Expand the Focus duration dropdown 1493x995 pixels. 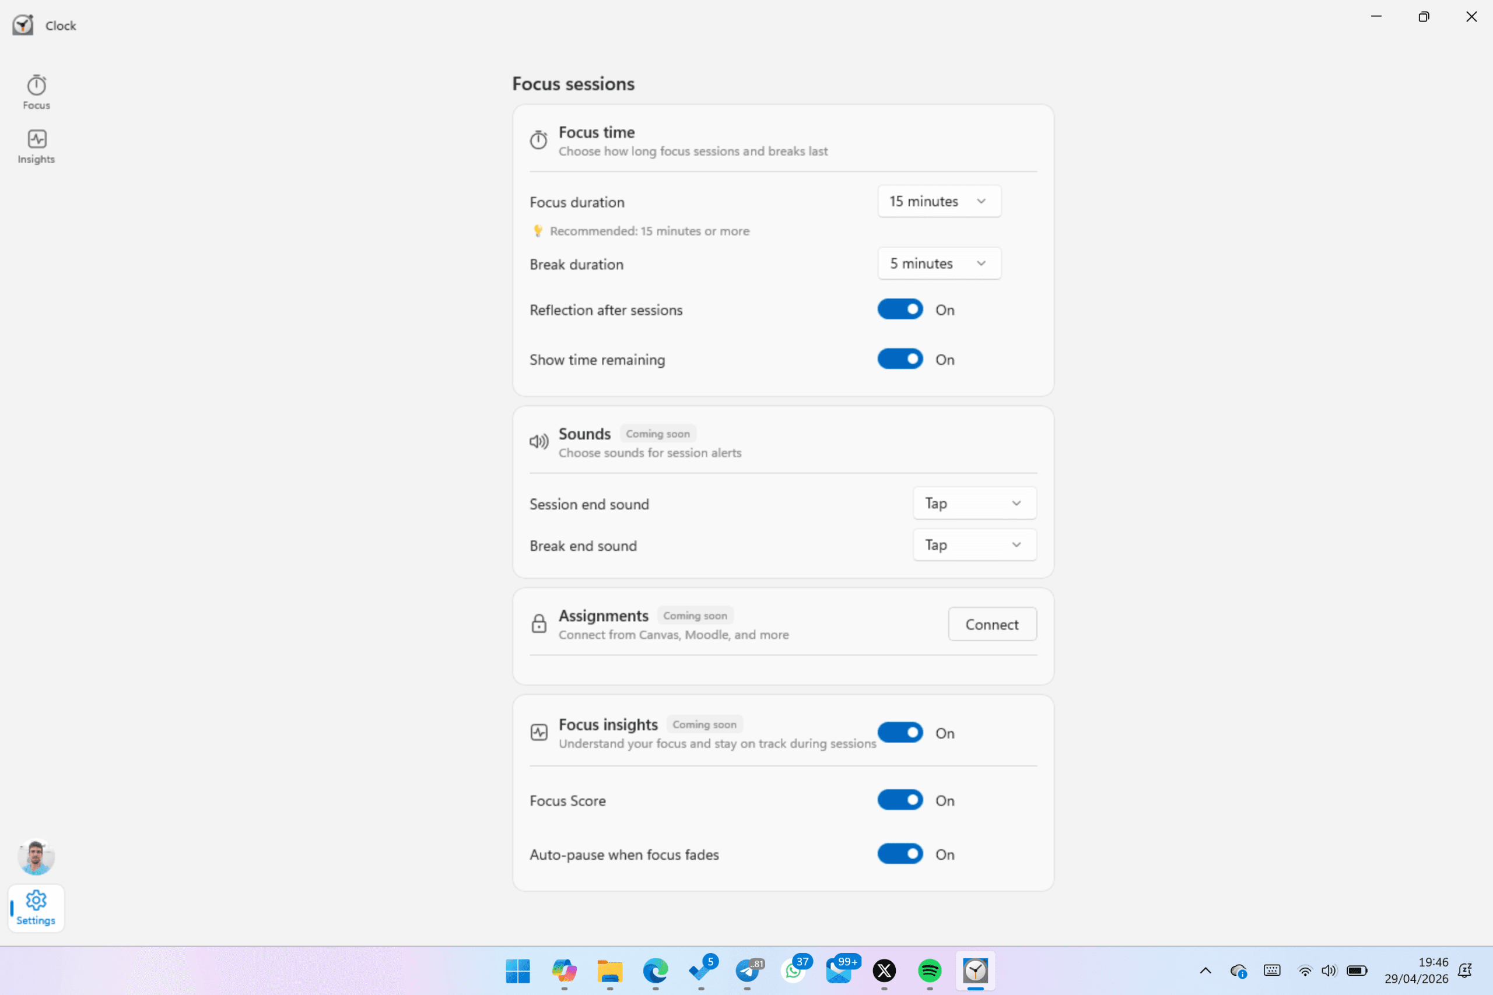click(939, 201)
